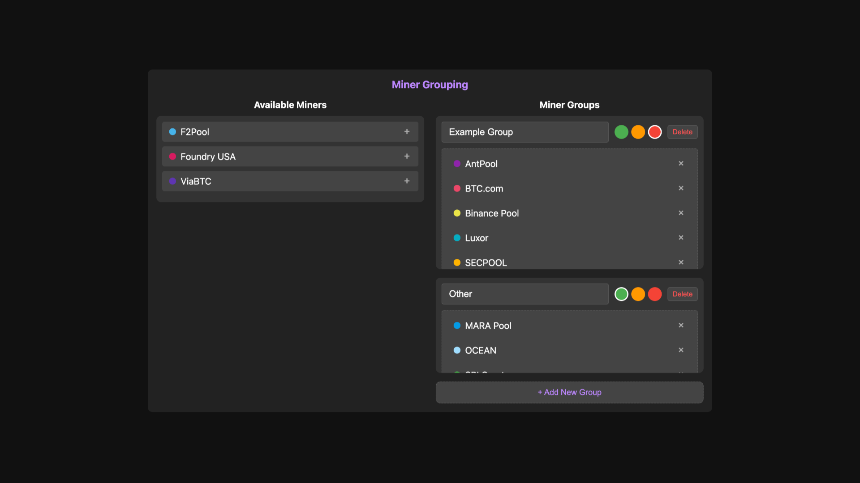Add ViaBTC using its plus icon
Screen dimensions: 860x483
click(x=407, y=181)
